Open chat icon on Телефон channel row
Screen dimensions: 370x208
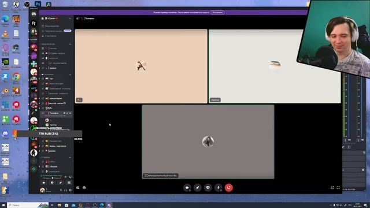[64, 113]
